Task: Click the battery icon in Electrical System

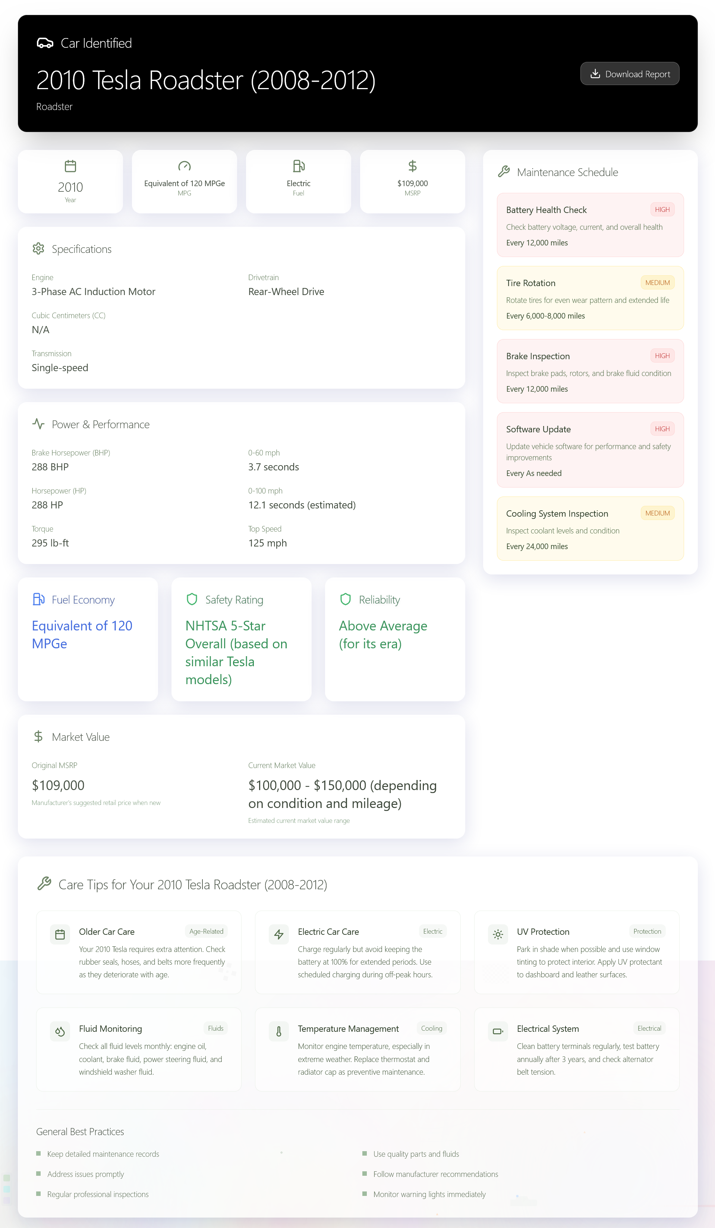Action: (498, 1031)
